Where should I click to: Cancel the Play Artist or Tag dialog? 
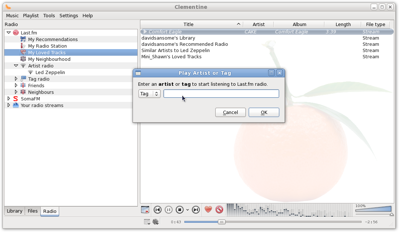click(x=230, y=113)
